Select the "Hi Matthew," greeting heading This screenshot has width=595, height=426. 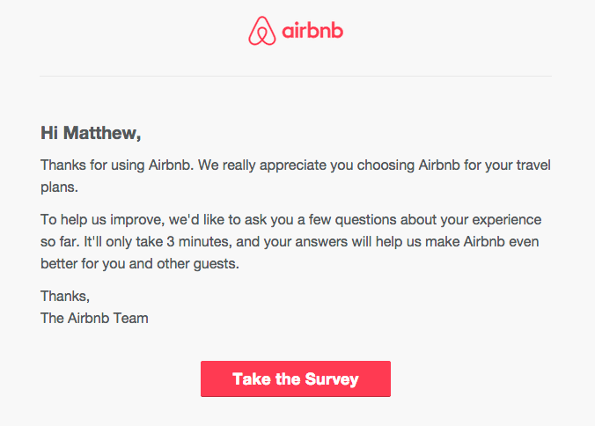point(91,133)
